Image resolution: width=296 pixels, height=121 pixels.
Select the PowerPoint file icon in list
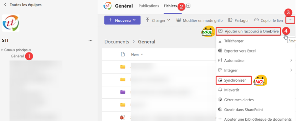pos(123,118)
